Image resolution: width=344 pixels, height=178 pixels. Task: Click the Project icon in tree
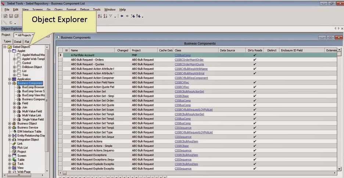(14, 152)
